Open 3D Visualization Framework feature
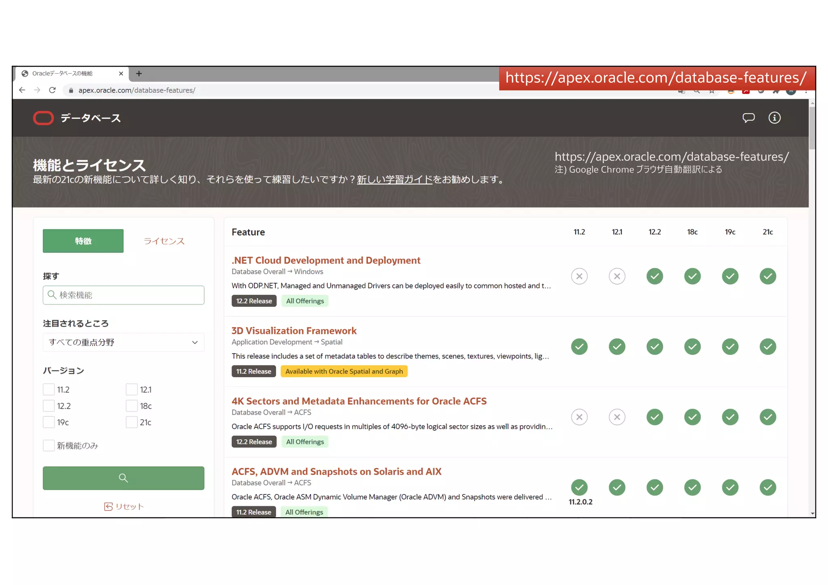This screenshot has height=585, width=828. 294,330
